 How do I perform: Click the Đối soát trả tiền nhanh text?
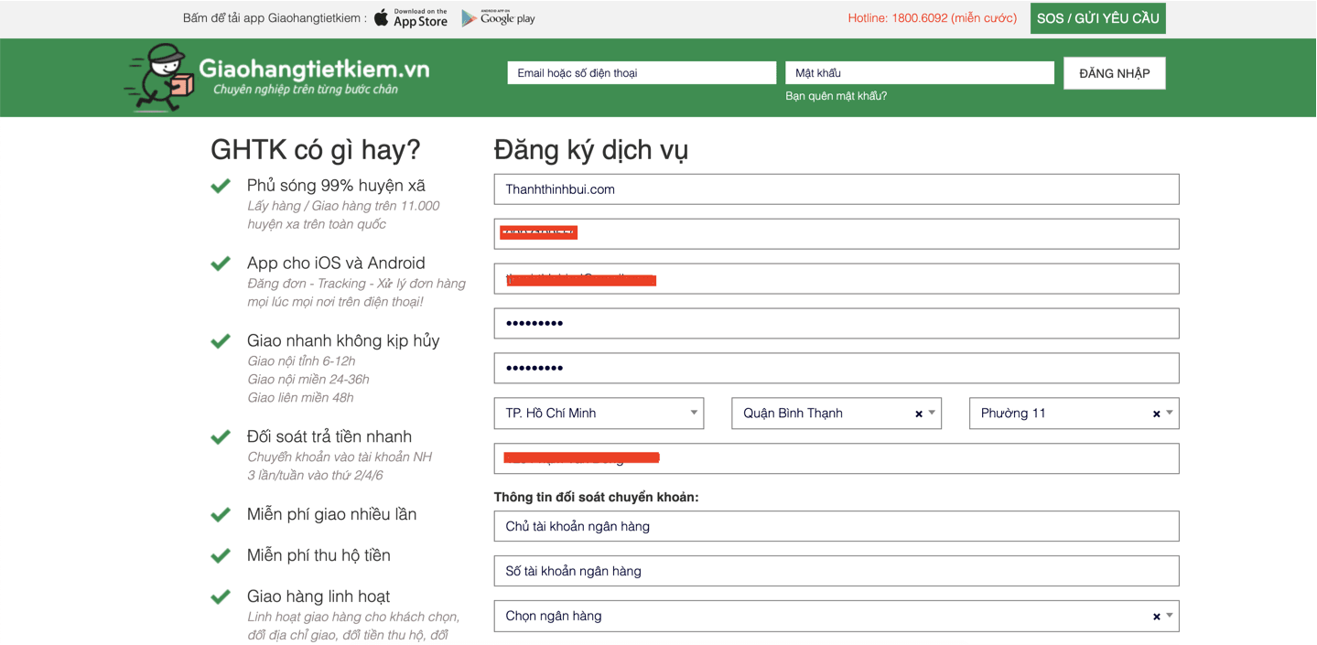click(329, 437)
